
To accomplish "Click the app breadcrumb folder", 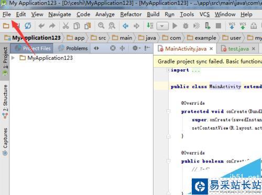I will click(x=75, y=38).
